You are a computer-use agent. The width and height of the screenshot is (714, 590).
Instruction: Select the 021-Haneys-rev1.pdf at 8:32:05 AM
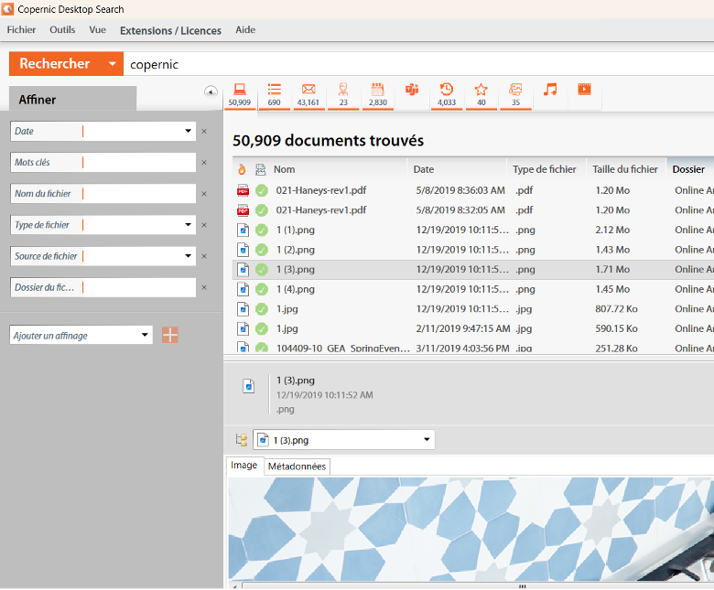473,210
